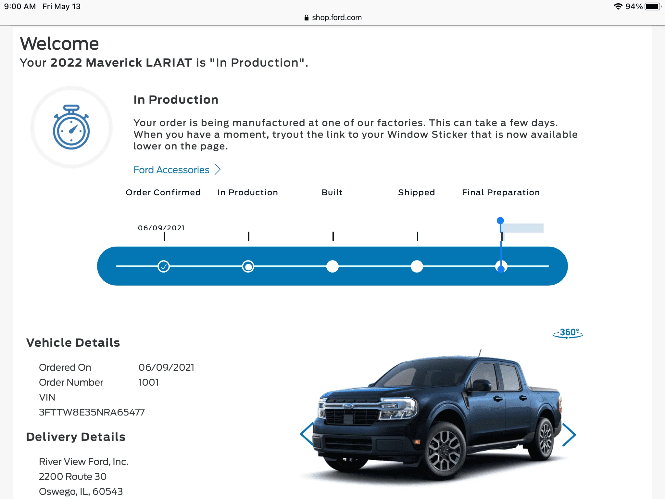This screenshot has height=499, width=665.
Task: Click the Built stage label
Action: [x=332, y=192]
